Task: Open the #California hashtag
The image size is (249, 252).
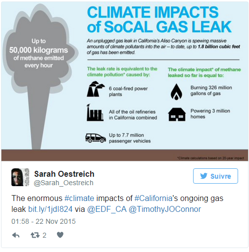Action: [x=153, y=198]
